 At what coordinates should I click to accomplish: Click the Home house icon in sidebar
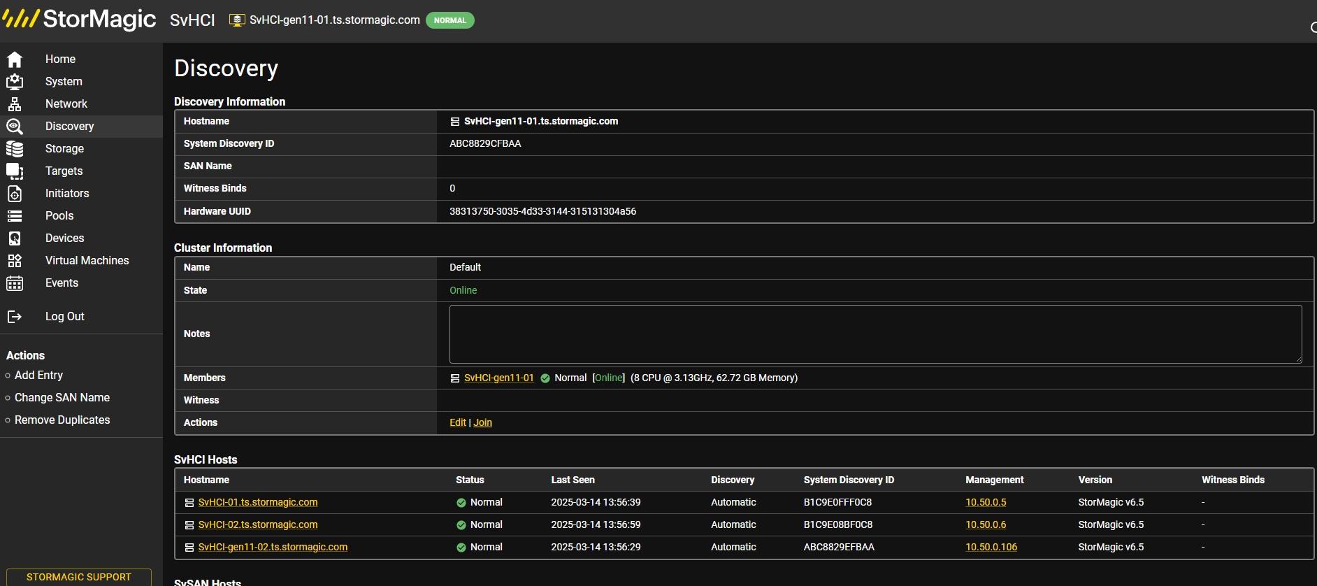tap(15, 59)
